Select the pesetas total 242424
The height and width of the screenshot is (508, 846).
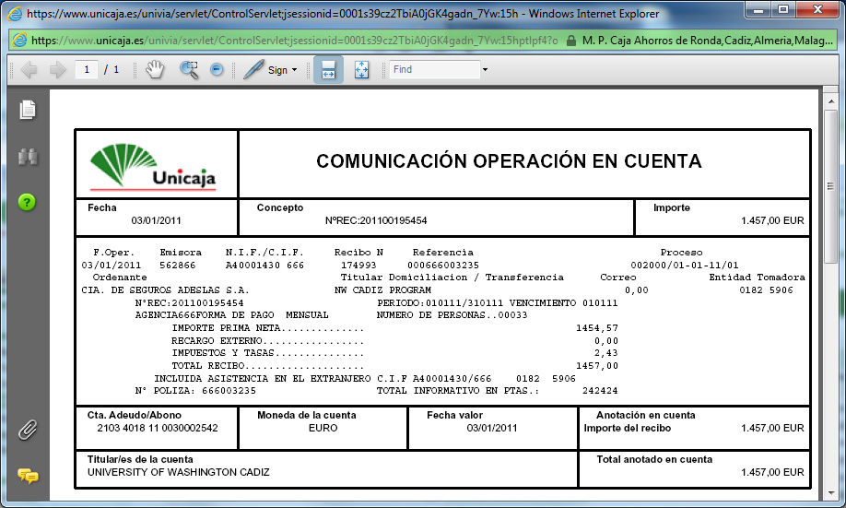click(600, 390)
